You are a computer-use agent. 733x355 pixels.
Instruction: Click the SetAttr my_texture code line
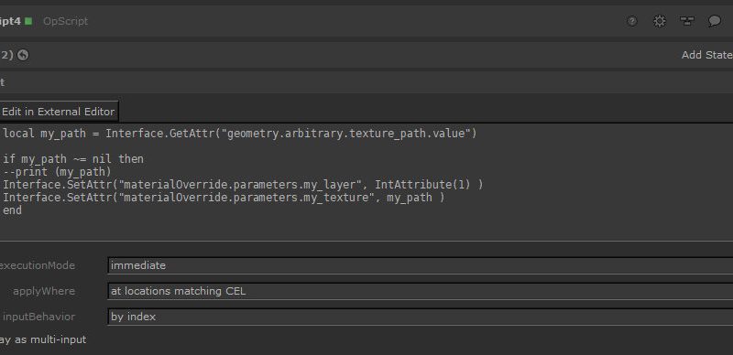click(224, 198)
